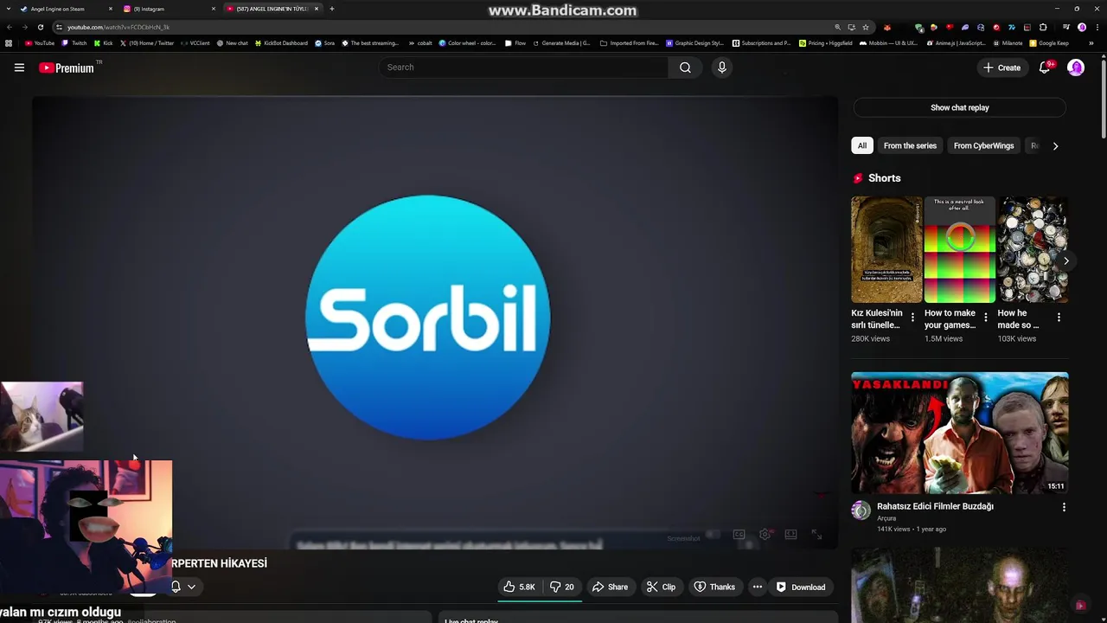1107x623 pixels.
Task: Open the YouTube guide hamburger menu
Action: [19, 67]
